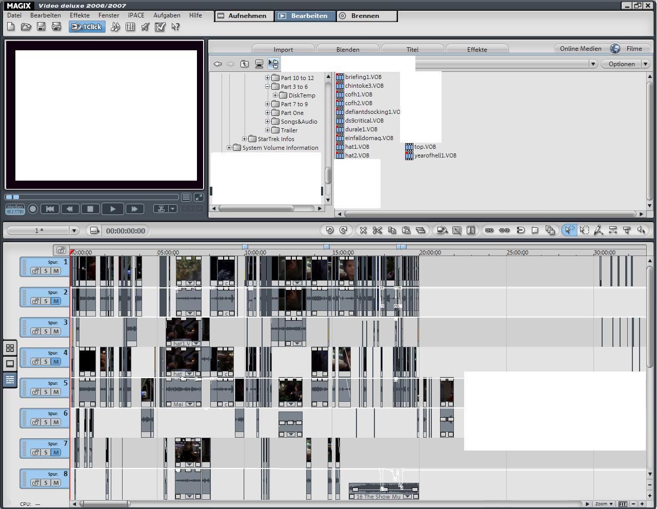Open the Effekte menu
This screenshot has height=509, width=657.
[x=79, y=15]
